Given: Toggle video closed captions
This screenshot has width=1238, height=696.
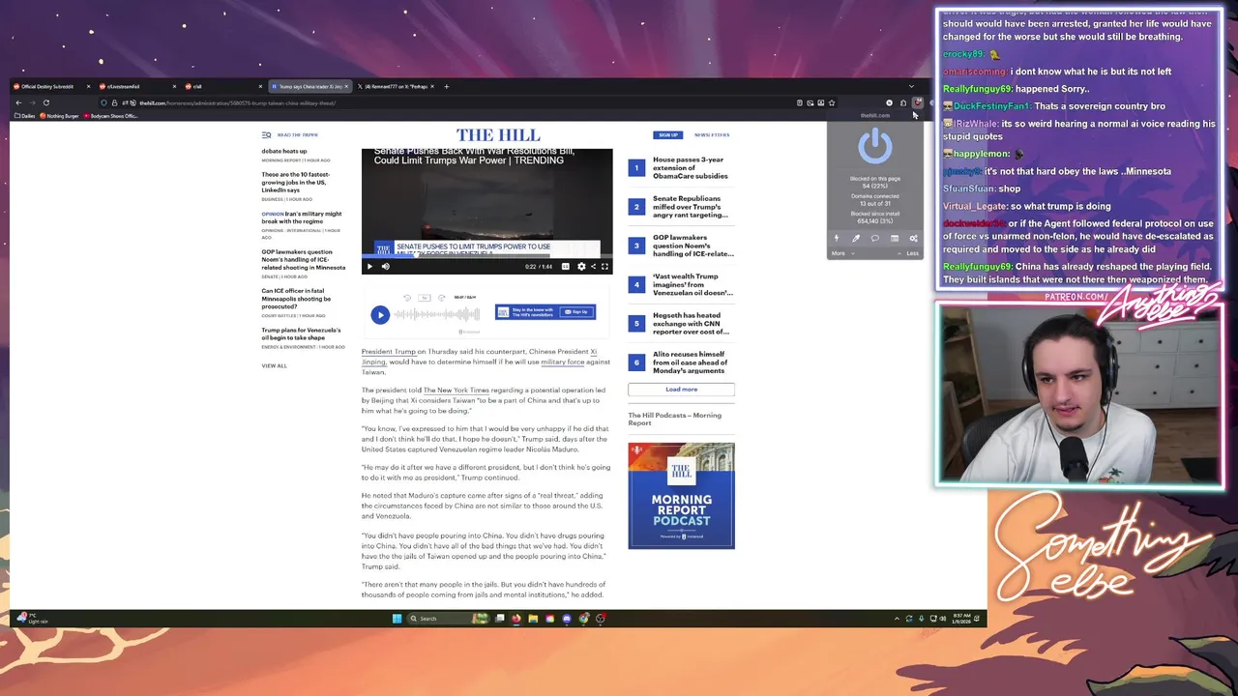Looking at the screenshot, I should 566,266.
